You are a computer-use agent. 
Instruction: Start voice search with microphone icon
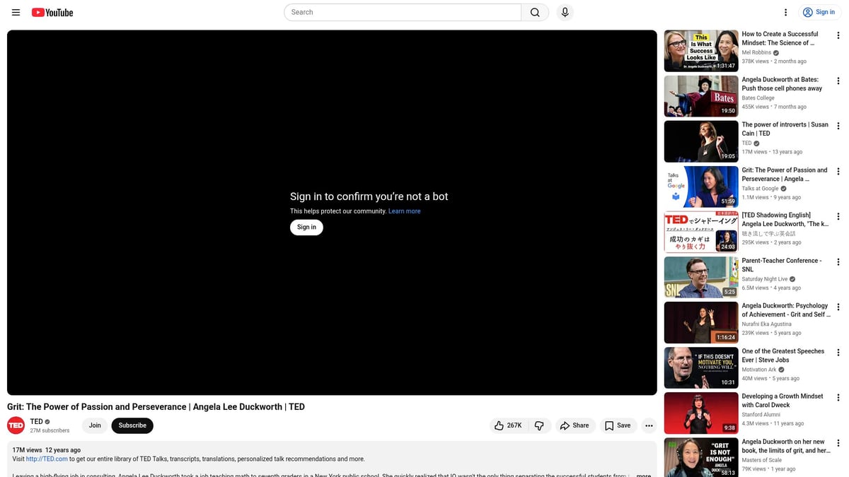pyautogui.click(x=565, y=12)
